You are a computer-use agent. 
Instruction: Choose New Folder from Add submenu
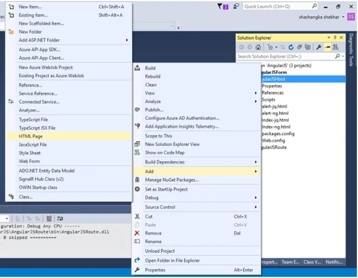tap(68, 32)
